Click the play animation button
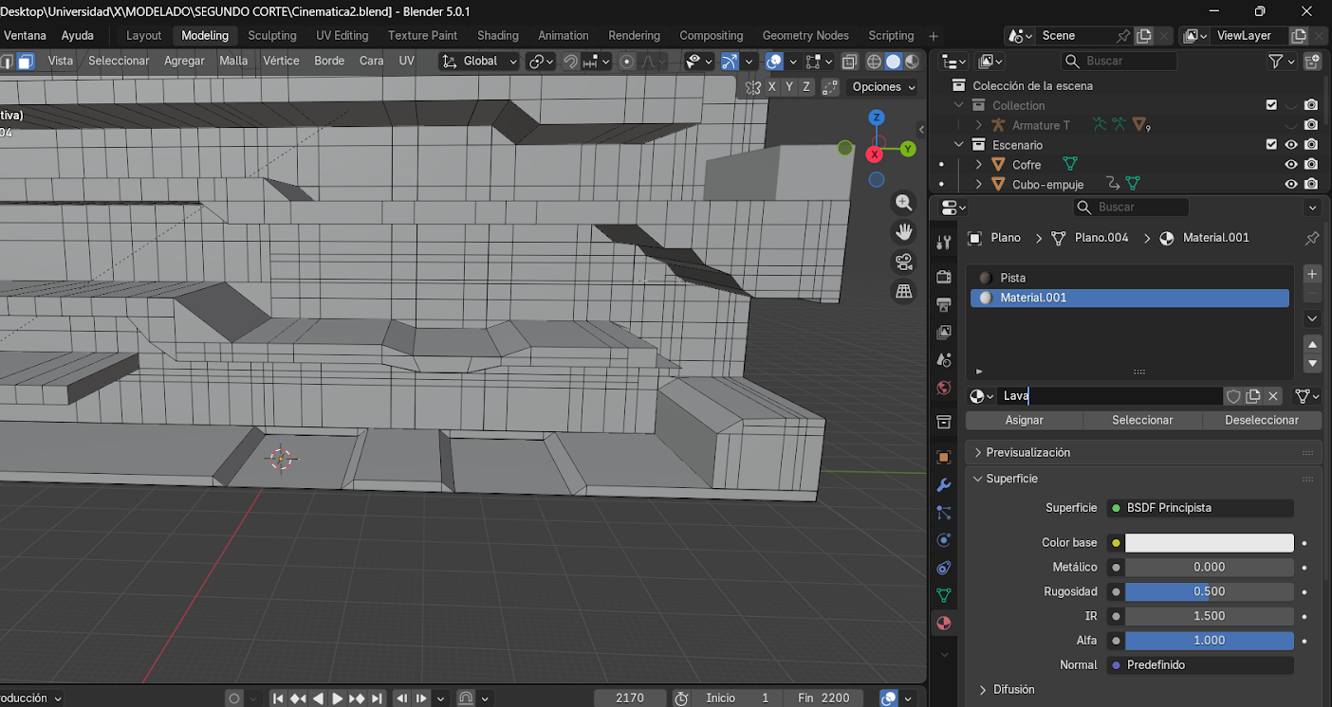This screenshot has width=1332, height=707. coord(337,698)
